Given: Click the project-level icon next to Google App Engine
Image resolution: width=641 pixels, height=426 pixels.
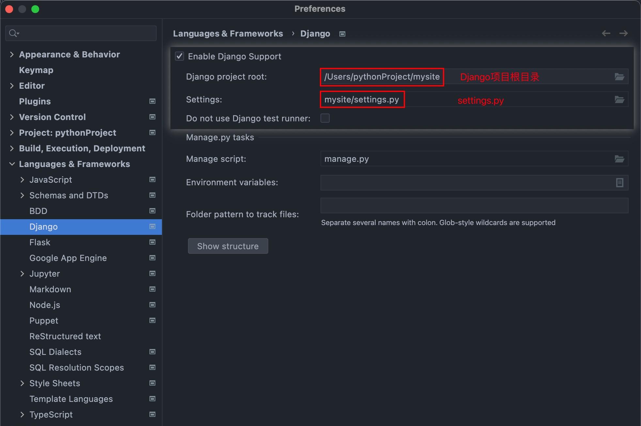Looking at the screenshot, I should tap(152, 258).
